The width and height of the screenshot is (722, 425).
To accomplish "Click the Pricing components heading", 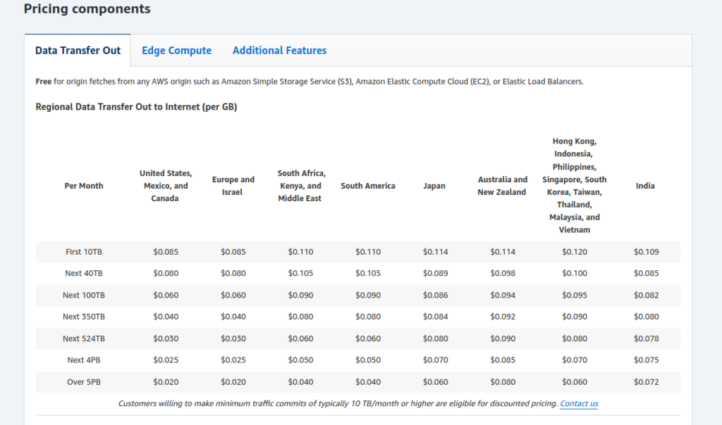I will coord(87,8).
